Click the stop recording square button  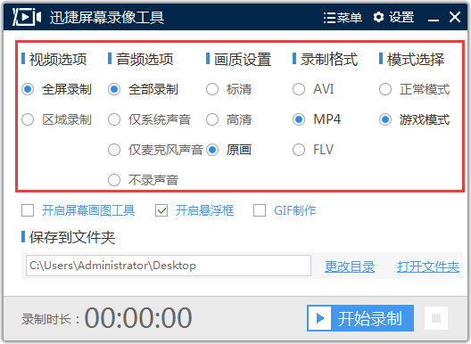tap(436, 318)
